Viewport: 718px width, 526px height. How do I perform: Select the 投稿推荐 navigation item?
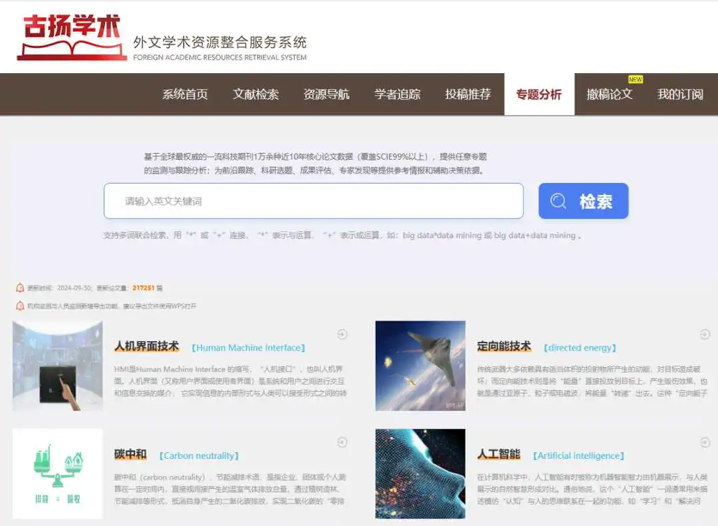(x=468, y=94)
